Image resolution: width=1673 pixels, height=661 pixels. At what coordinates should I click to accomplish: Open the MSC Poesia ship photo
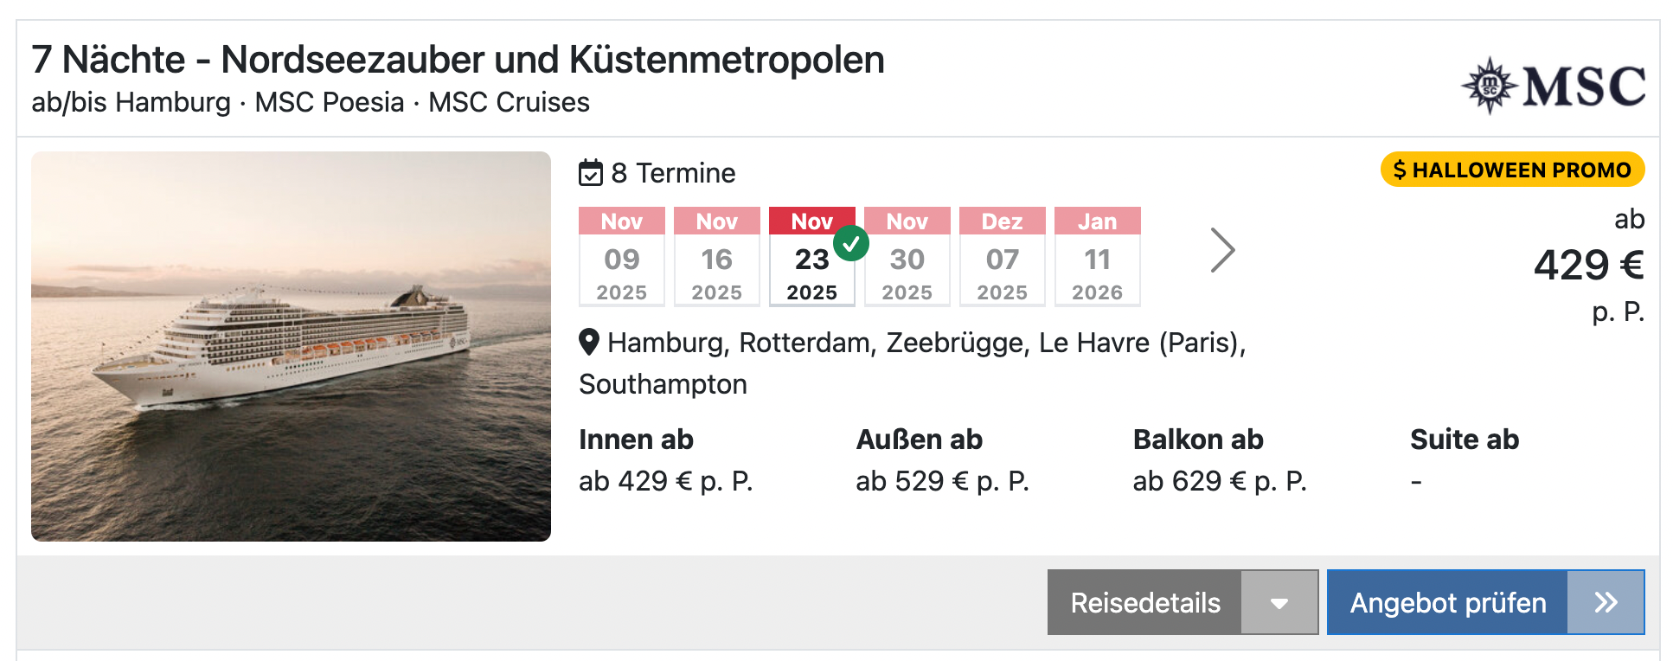(291, 346)
